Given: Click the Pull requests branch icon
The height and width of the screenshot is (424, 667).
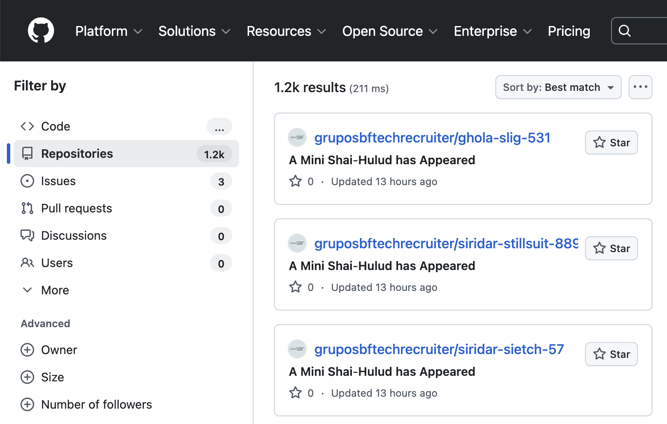Looking at the screenshot, I should [x=27, y=208].
